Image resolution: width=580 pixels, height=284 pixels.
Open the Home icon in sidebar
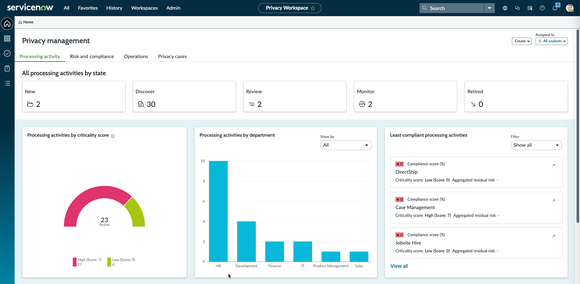click(7, 24)
